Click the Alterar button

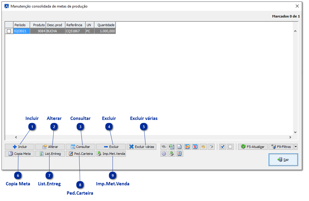coord(50,147)
